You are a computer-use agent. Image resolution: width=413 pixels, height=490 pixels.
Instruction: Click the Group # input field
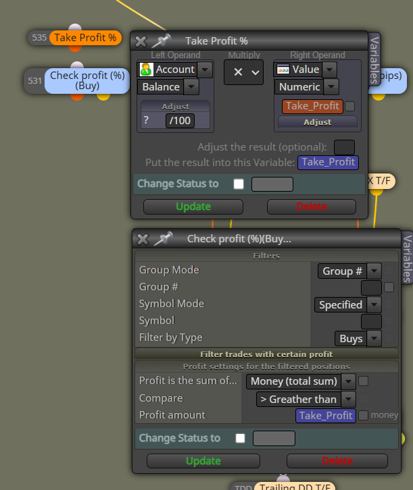[x=371, y=288]
